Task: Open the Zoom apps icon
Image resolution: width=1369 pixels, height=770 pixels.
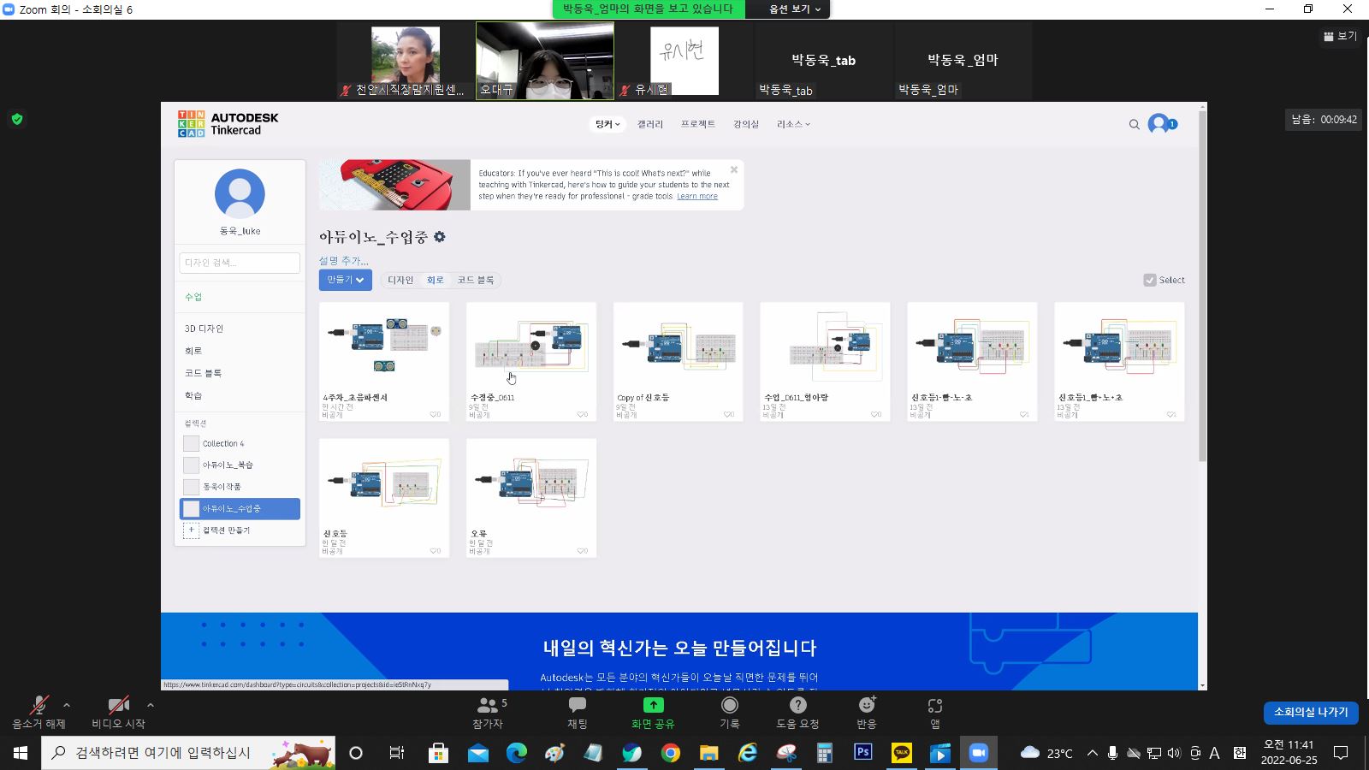Action: coord(935,705)
